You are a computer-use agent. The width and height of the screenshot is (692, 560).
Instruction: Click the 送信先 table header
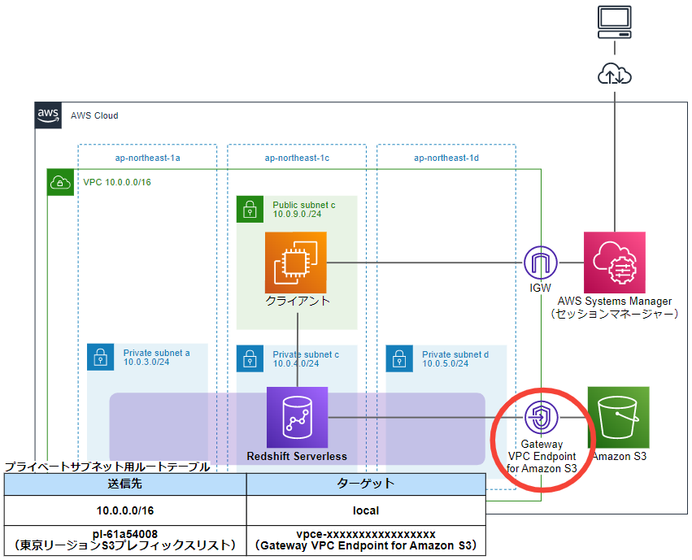click(125, 484)
